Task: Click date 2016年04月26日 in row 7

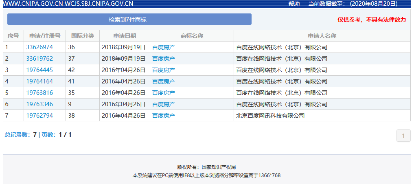Action: (x=124, y=115)
